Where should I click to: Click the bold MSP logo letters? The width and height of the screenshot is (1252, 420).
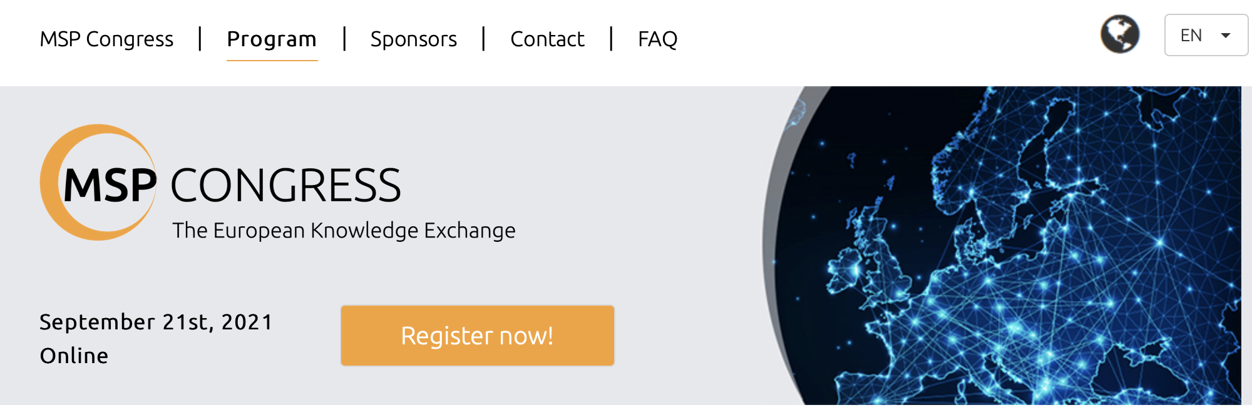tap(110, 186)
